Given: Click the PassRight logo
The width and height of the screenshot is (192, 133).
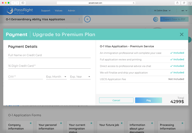Looking at the screenshot, I should [20, 11].
